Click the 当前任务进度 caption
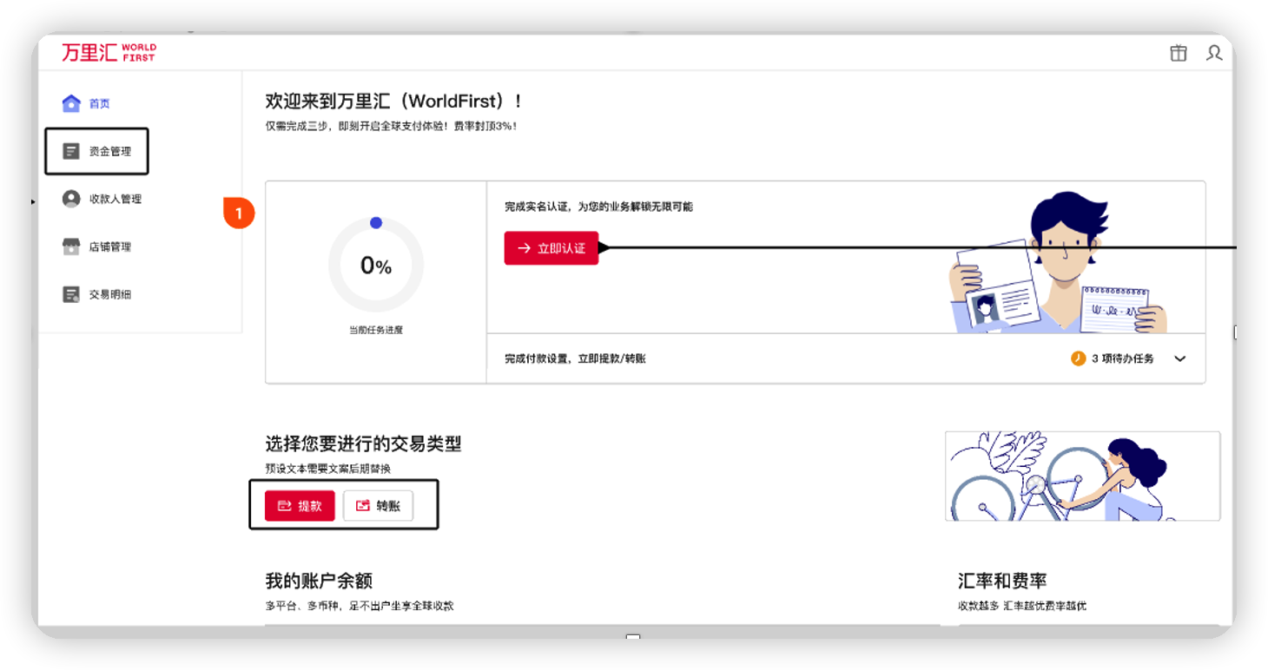 point(376,330)
